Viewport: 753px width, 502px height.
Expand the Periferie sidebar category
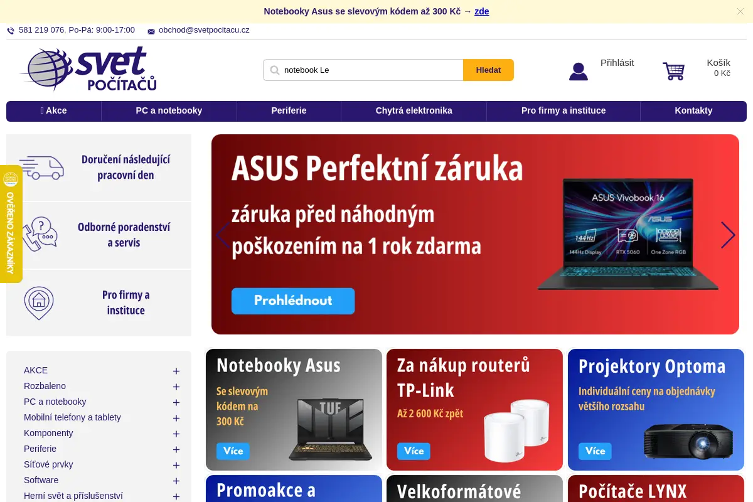[176, 450]
